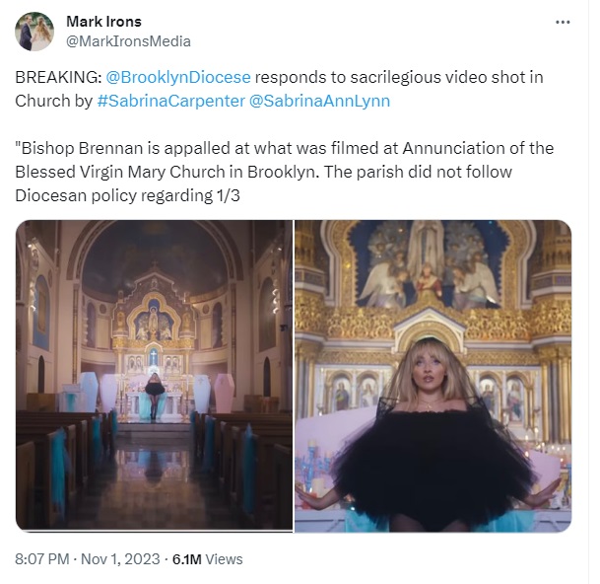The image size is (600, 584).
Task: Open the #SabrinaCarpenter hashtag
Action: point(171,101)
